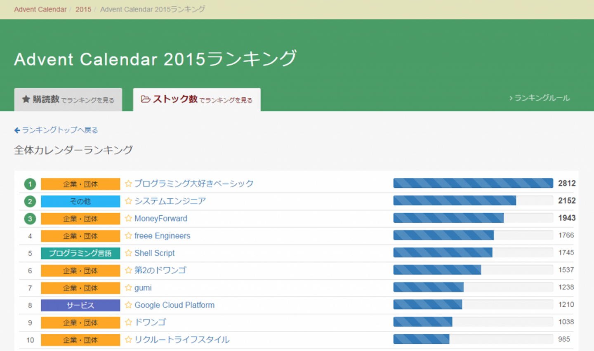Click the green rank 2 badge

point(30,201)
